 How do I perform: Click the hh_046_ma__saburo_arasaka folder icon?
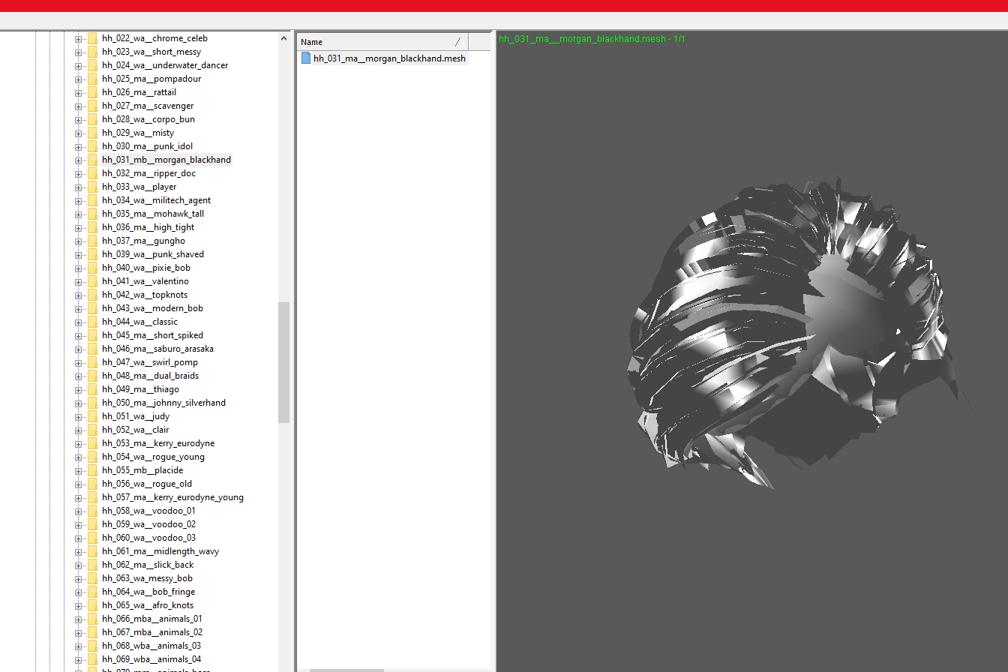click(x=93, y=349)
